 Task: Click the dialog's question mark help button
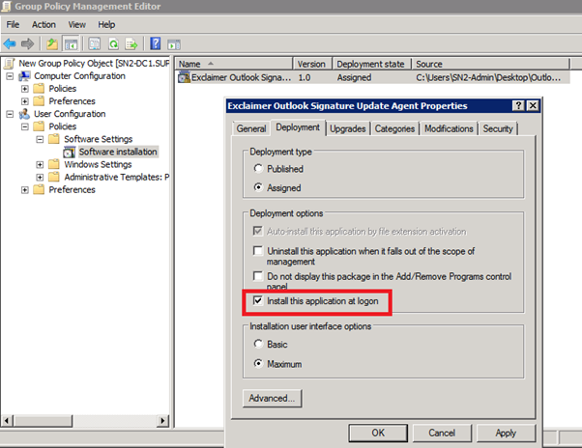[518, 105]
